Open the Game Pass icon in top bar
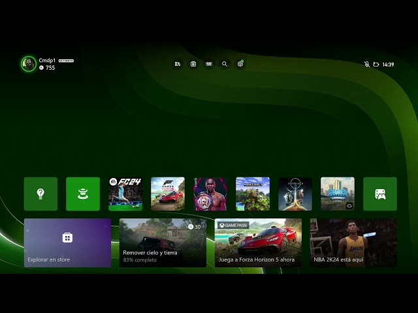The width and height of the screenshot is (418, 313). (x=209, y=64)
